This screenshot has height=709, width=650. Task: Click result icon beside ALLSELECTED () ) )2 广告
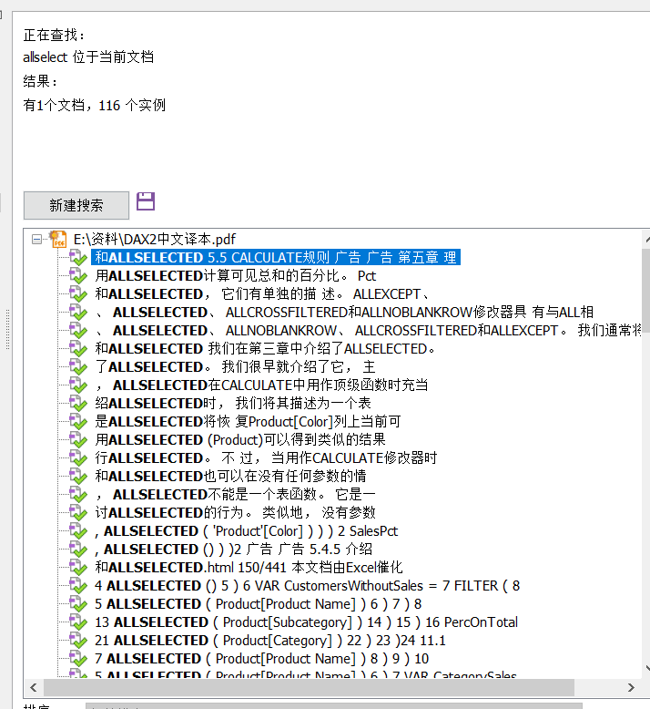(x=78, y=549)
